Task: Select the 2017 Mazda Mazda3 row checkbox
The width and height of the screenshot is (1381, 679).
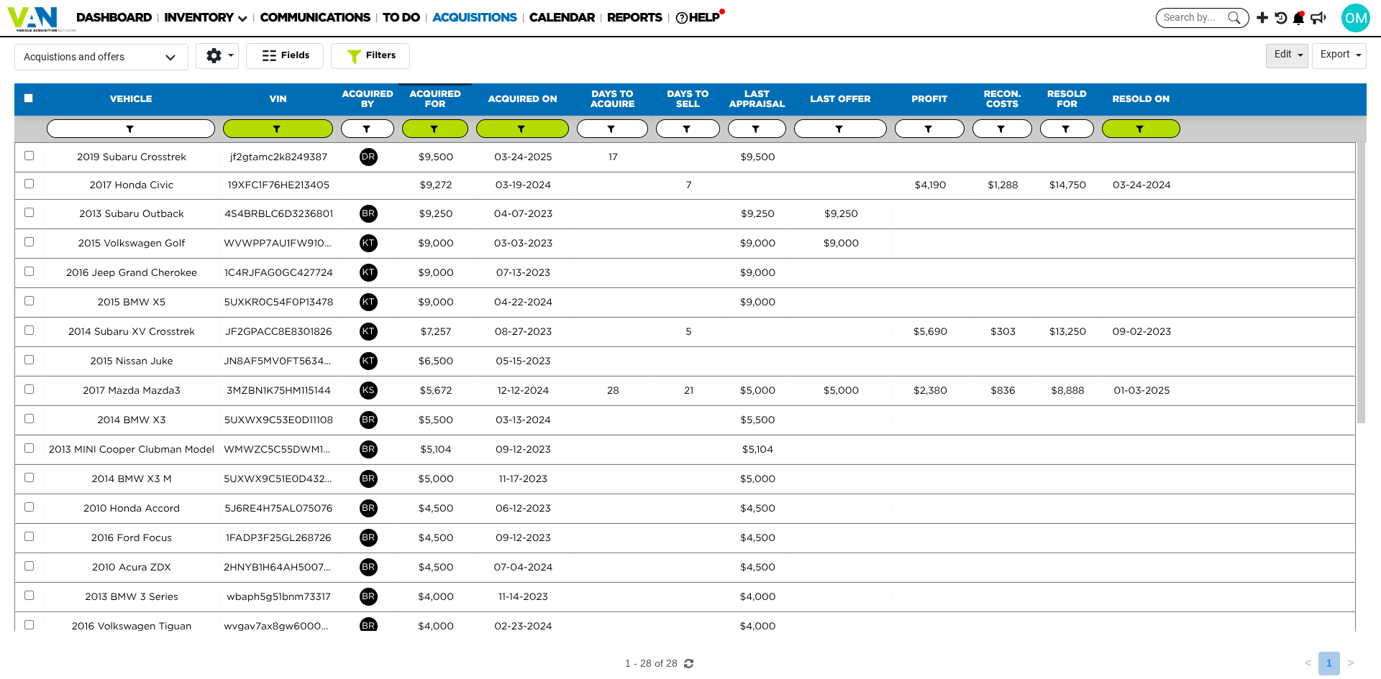Action: click(29, 389)
